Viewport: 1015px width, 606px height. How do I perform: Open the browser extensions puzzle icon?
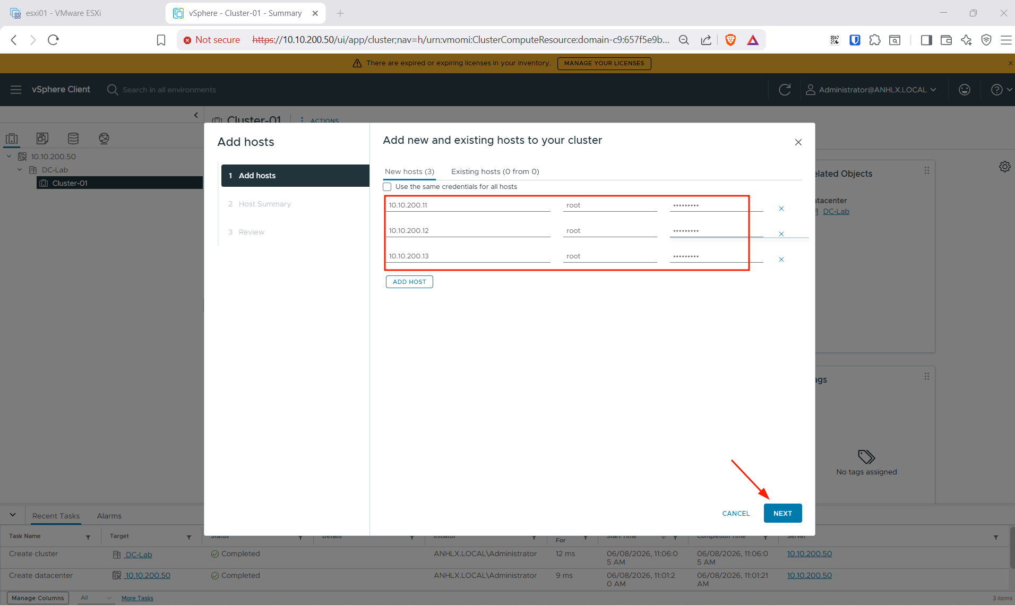(875, 40)
